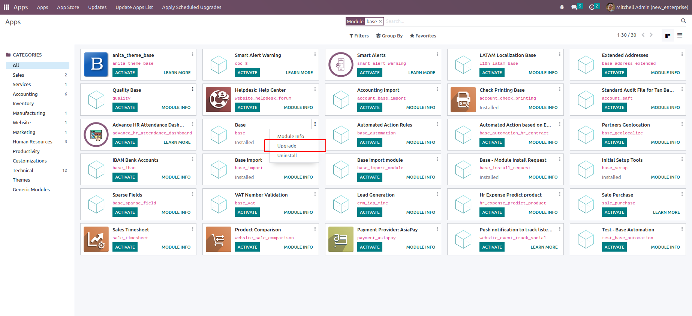This screenshot has width=692, height=316.
Task: Activate the anita_theme_base module
Action: 125,73
